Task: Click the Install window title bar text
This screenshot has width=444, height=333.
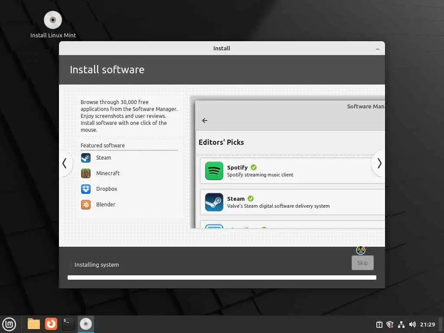Action: pyautogui.click(x=222, y=49)
